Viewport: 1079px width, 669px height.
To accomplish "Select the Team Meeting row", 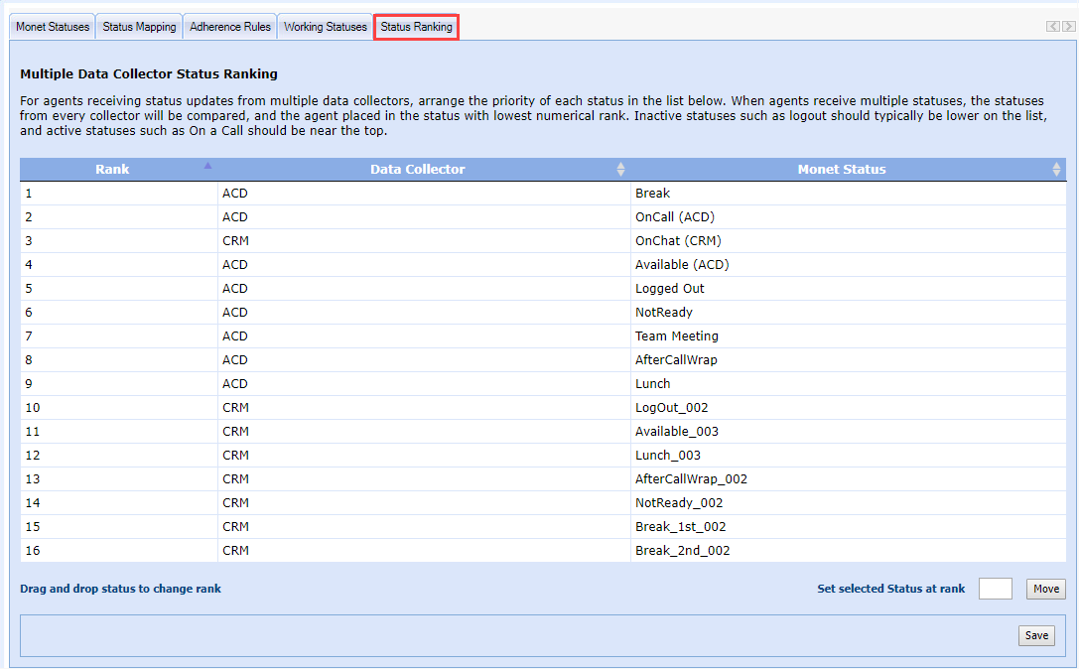I will tap(676, 336).
